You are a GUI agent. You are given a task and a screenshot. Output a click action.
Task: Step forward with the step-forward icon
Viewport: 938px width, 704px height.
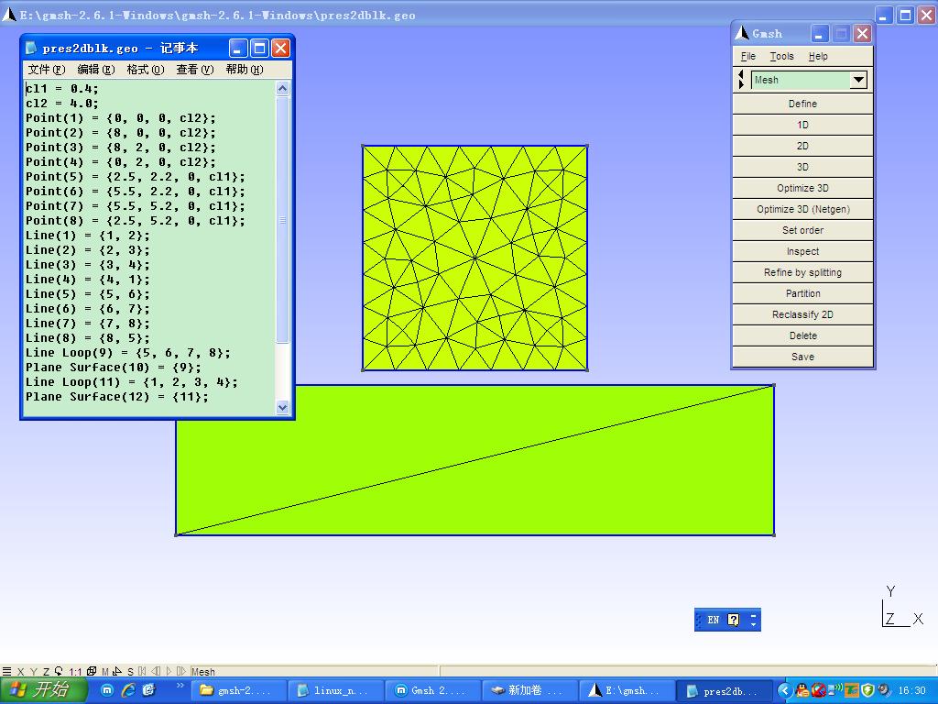tap(180, 671)
